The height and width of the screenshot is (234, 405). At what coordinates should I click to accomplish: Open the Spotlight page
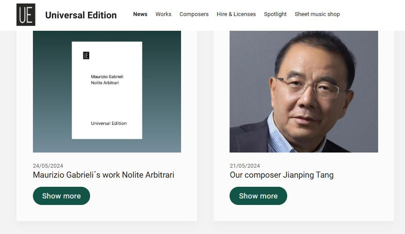pyautogui.click(x=275, y=14)
